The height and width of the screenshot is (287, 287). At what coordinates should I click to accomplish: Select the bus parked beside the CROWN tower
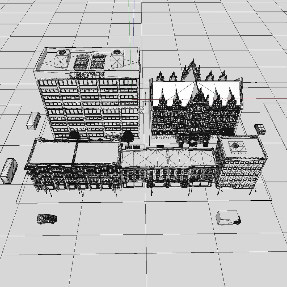[x=33, y=121]
